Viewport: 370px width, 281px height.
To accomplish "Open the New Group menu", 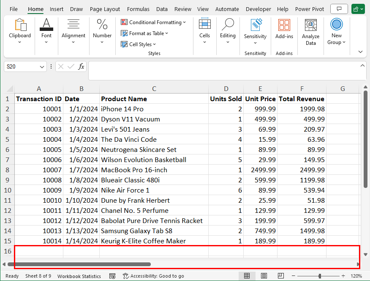I will click(337, 32).
